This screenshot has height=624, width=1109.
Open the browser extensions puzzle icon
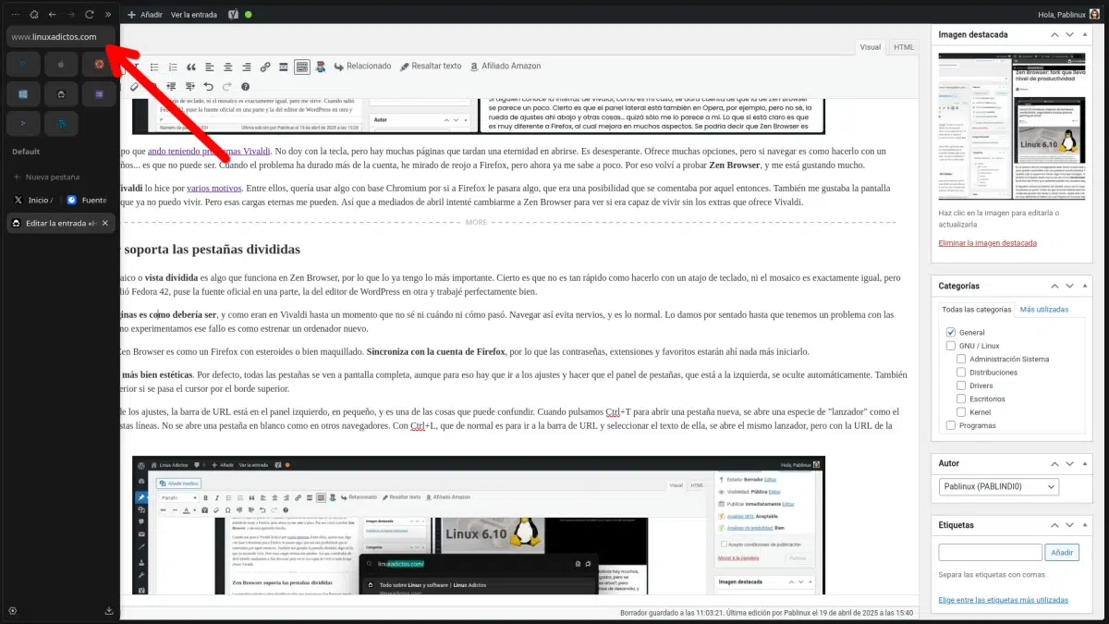(34, 15)
